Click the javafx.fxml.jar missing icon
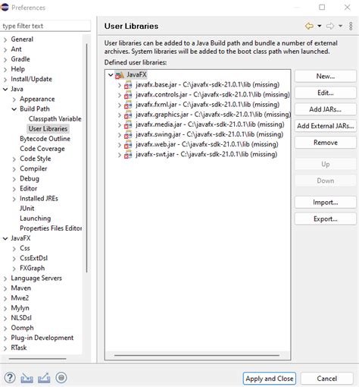The image size is (359, 387). pos(128,105)
